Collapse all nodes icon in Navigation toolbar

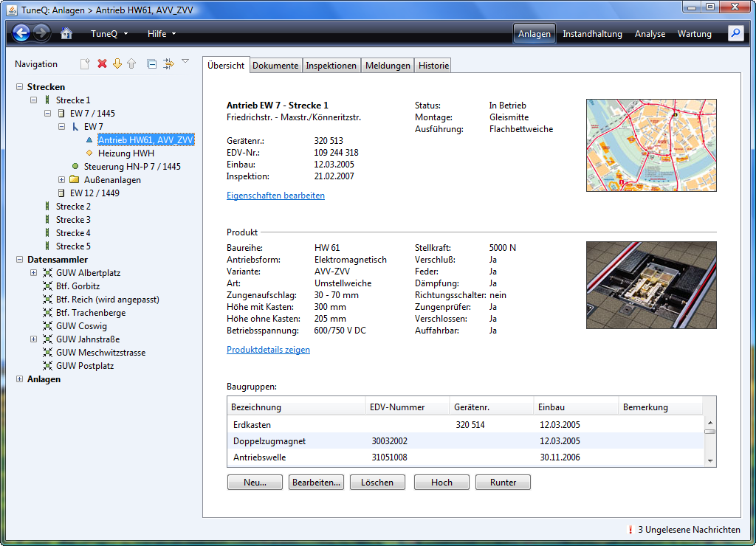point(151,63)
